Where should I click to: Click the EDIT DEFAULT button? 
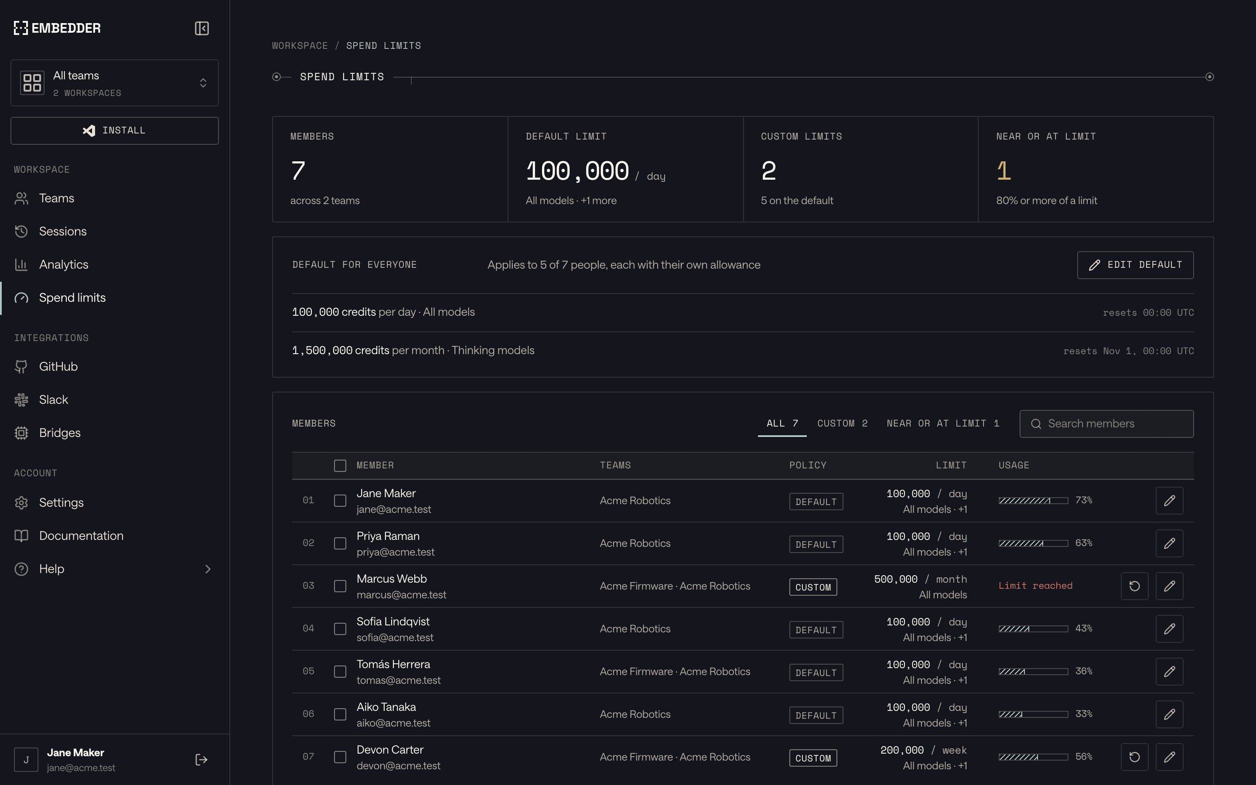(1135, 265)
